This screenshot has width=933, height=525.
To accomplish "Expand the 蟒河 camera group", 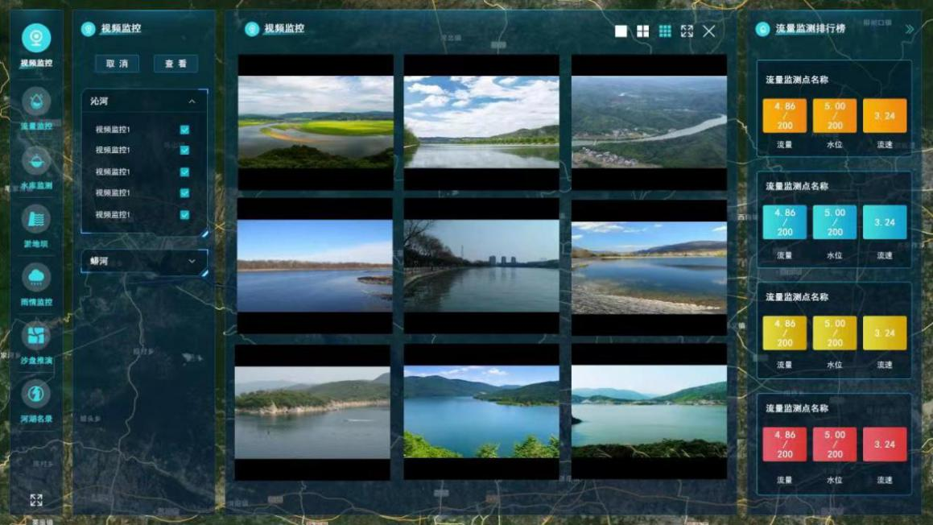I will click(x=192, y=262).
